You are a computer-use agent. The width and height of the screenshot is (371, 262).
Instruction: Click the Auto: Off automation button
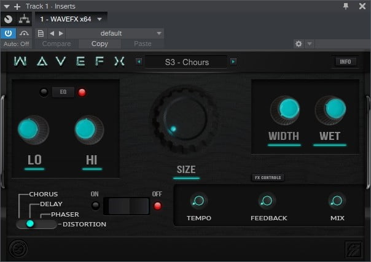click(x=17, y=44)
